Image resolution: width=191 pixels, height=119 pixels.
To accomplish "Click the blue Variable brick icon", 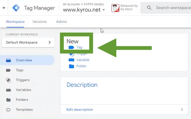I will click(71, 60).
